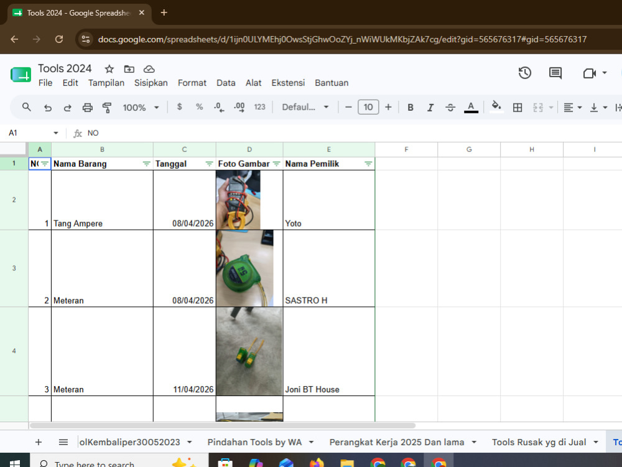
Task: Decrease decimal places
Action: pyautogui.click(x=219, y=107)
